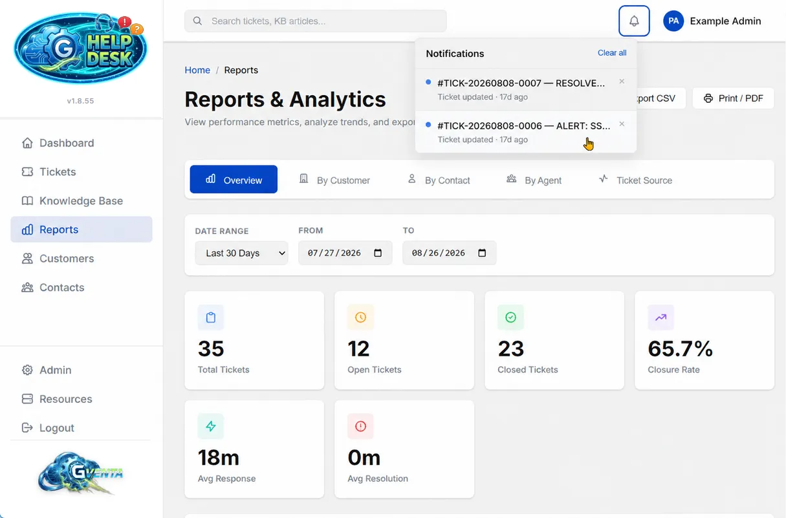Click the search tickets input field
The height and width of the screenshot is (518, 786).
316,21
